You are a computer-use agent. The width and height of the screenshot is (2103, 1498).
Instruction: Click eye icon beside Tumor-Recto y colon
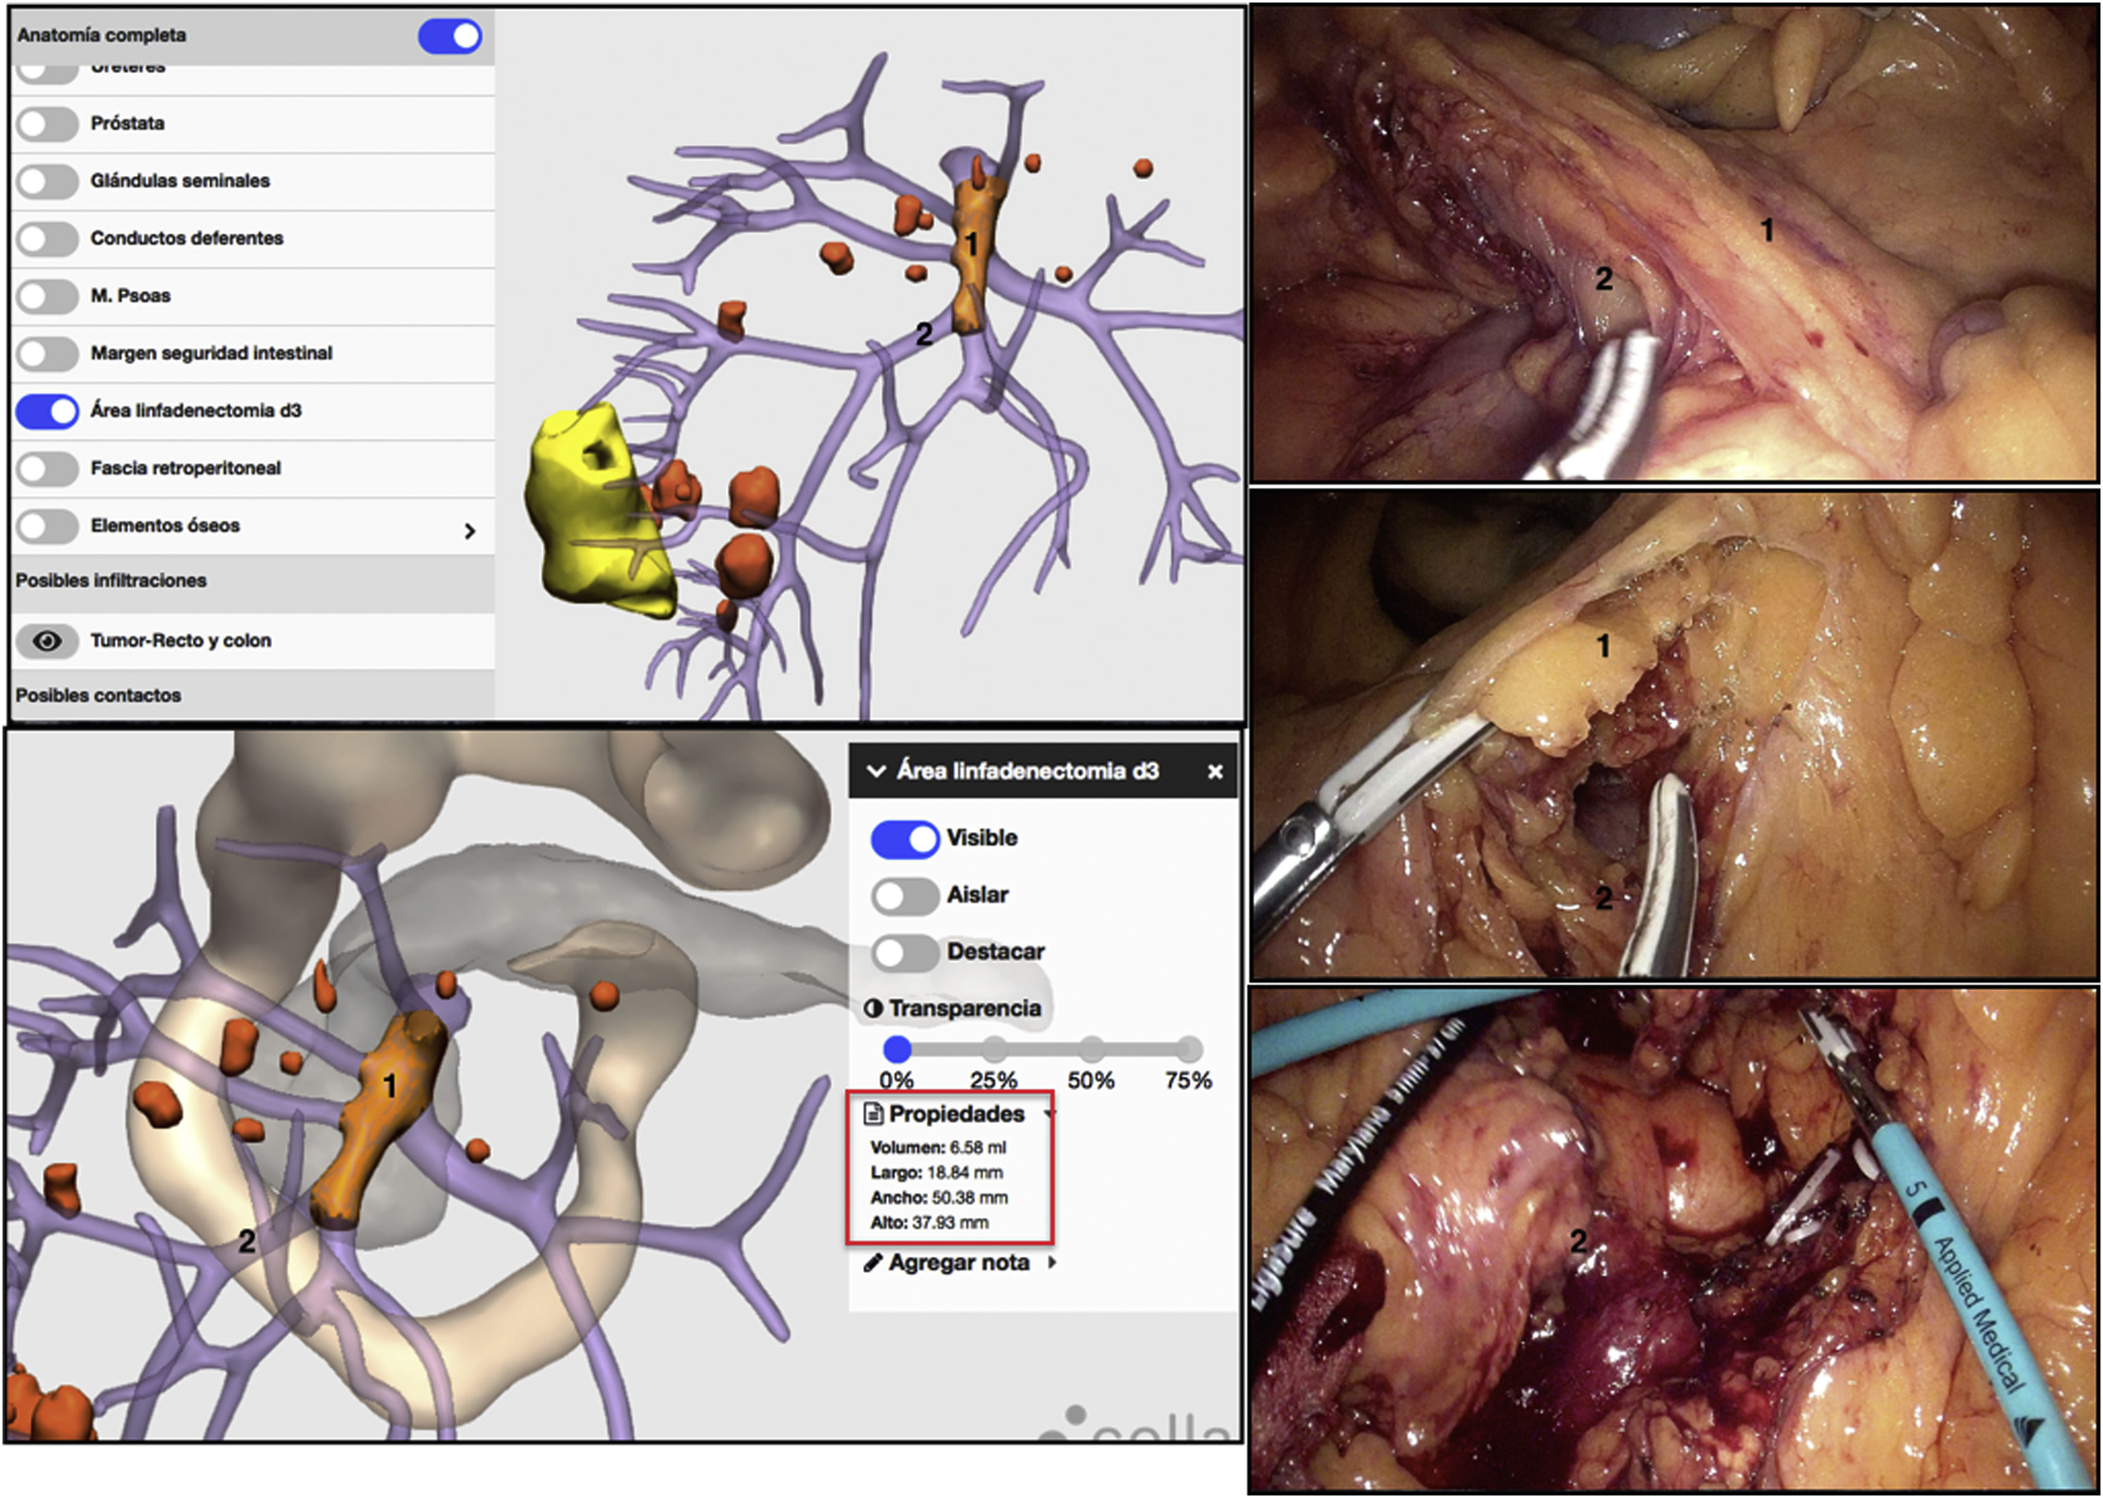(x=47, y=640)
